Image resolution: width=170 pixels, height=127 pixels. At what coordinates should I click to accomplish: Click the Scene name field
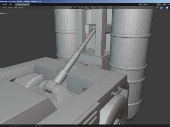tap(149, 5)
